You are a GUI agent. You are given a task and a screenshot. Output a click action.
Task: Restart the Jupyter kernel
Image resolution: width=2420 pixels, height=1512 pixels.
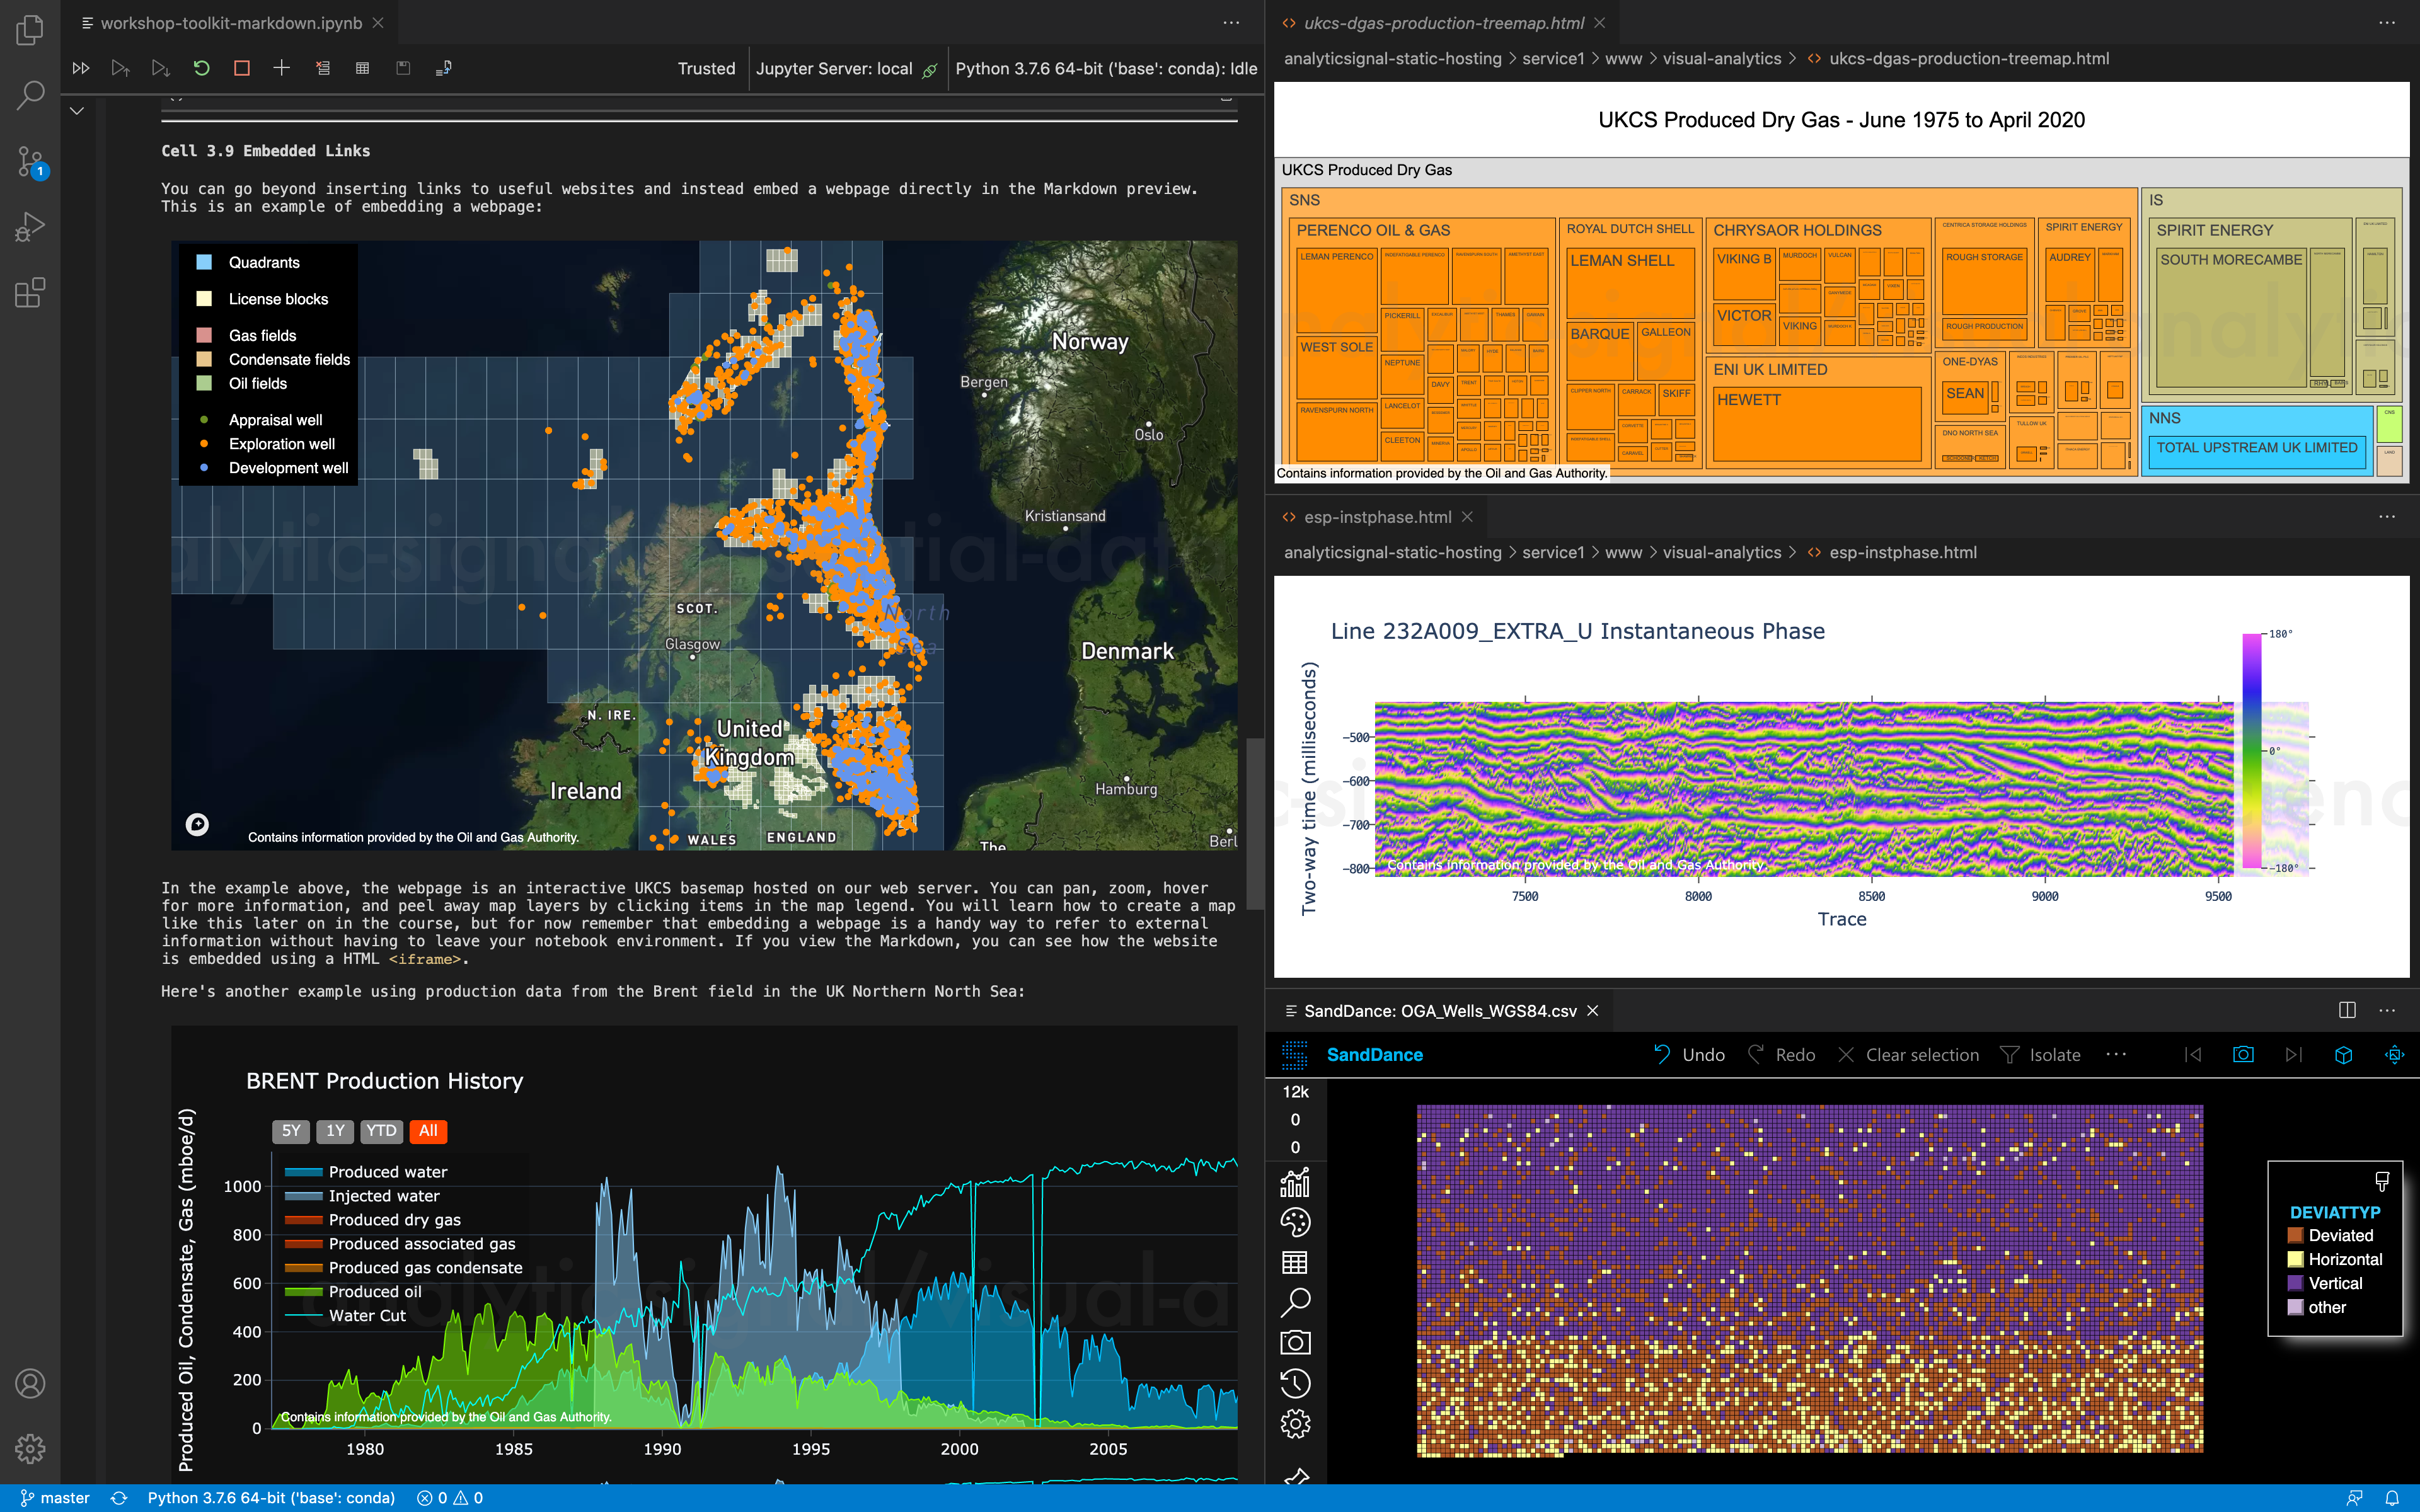pyautogui.click(x=201, y=68)
